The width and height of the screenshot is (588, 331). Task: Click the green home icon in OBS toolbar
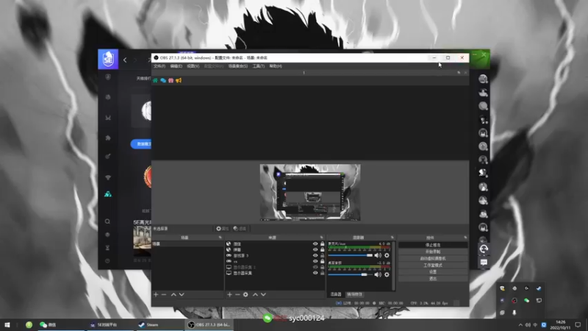coord(155,80)
